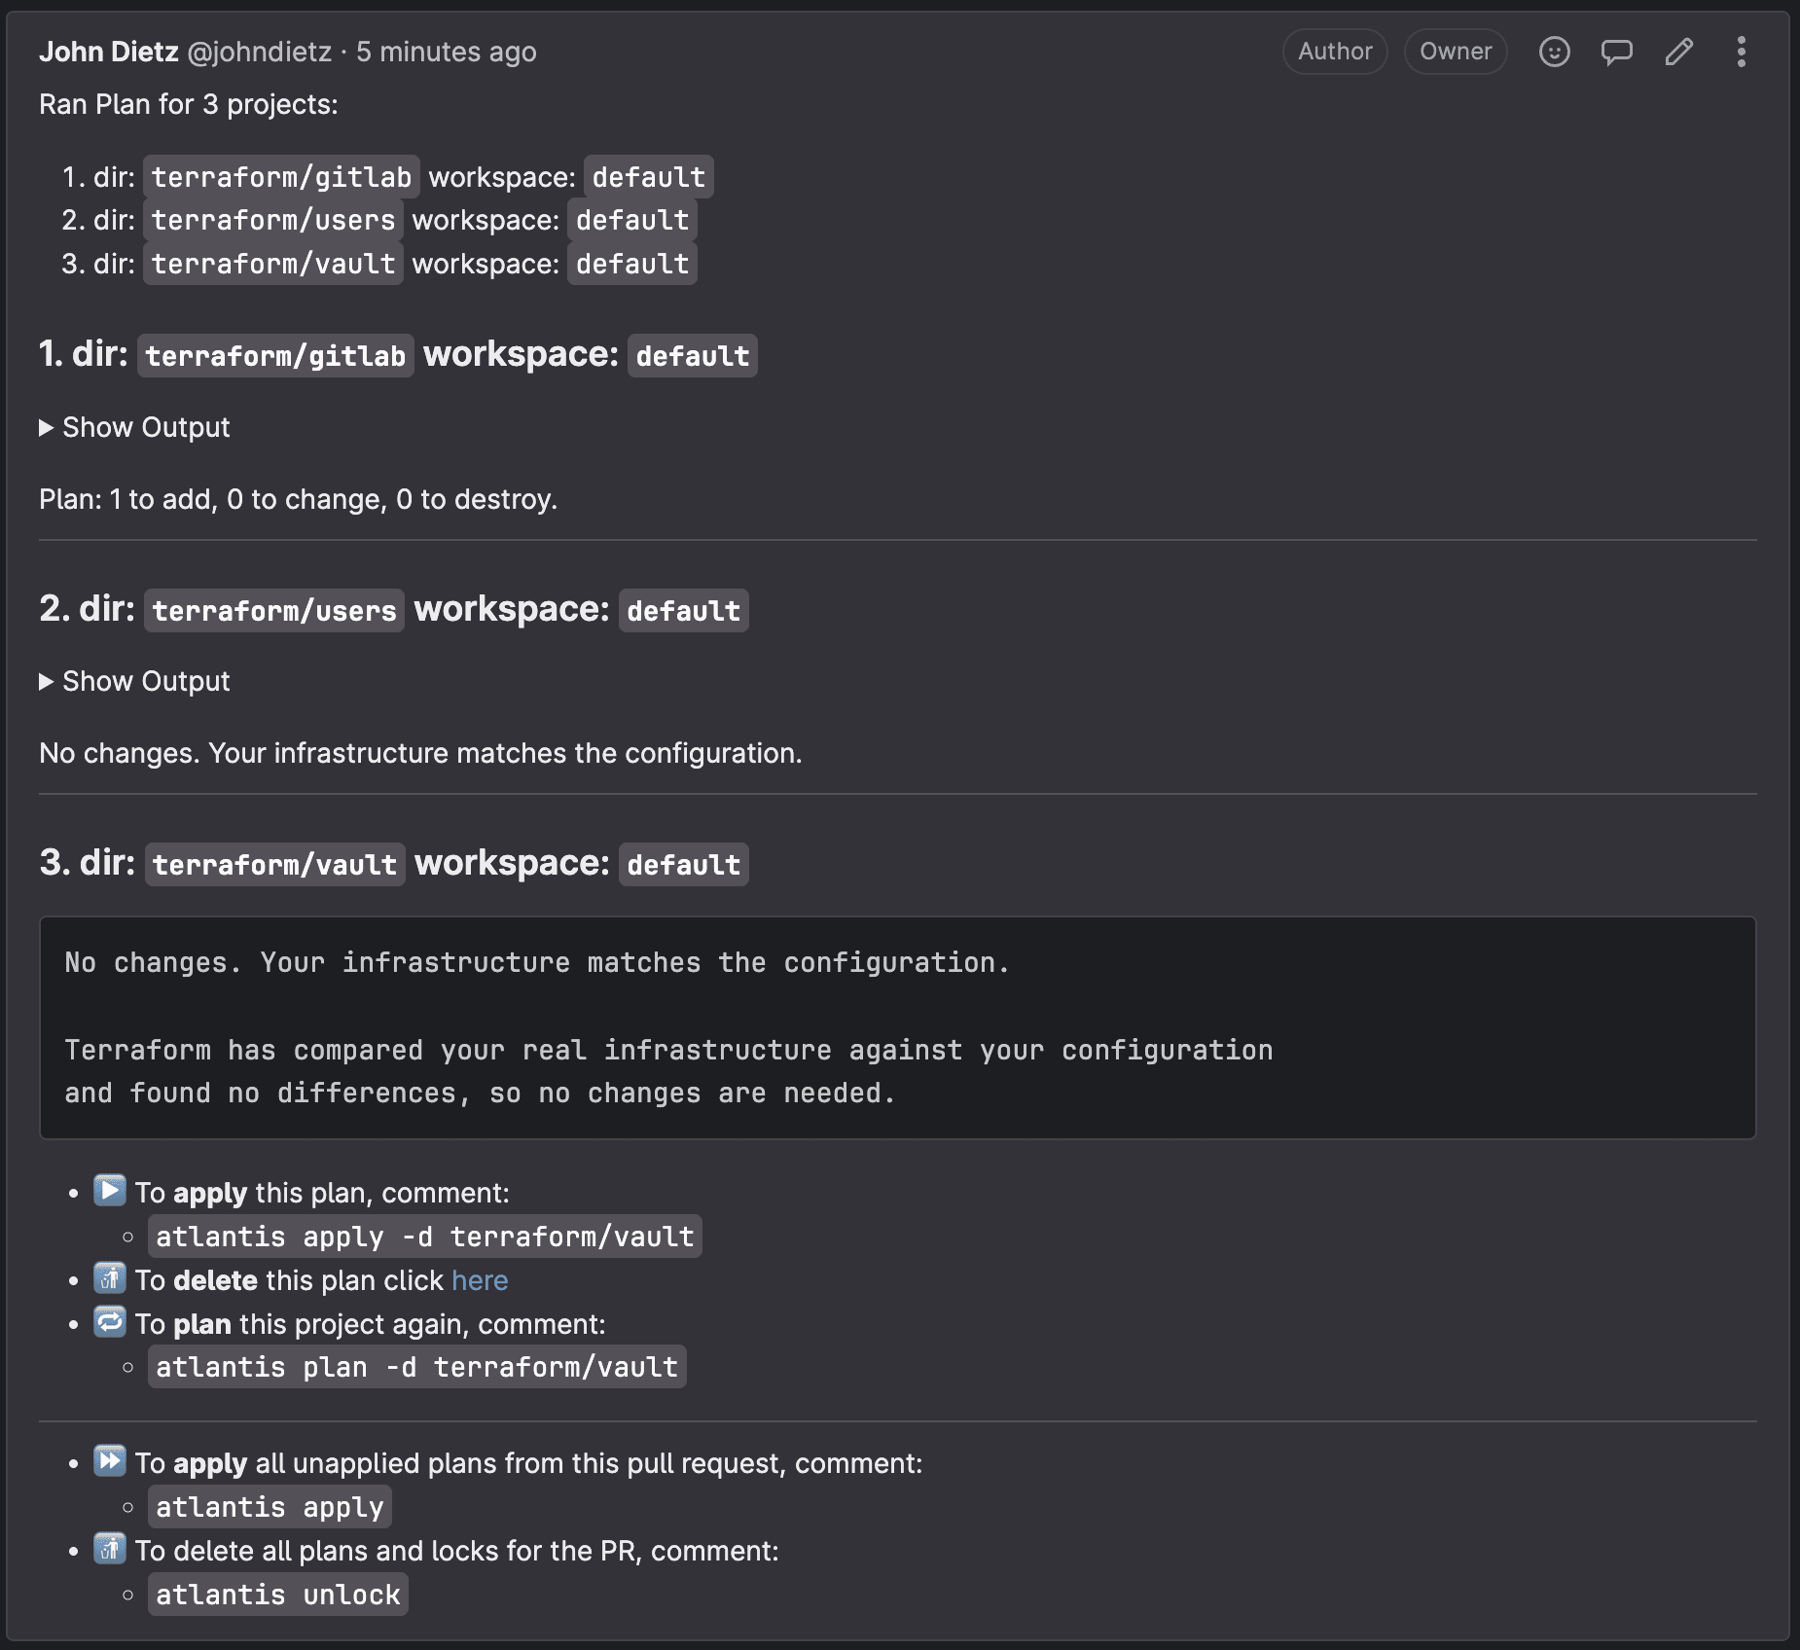Expand Show Output under terraform/users

pos(134,681)
